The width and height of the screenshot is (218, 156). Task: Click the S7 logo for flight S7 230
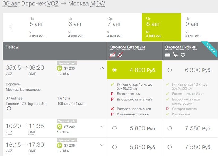coord(59,68)
